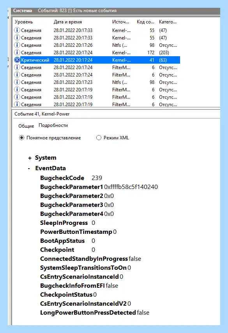Image resolution: width=228 pixels, height=333 pixels.
Task: Collapse the EventData node
Action: 29,168
